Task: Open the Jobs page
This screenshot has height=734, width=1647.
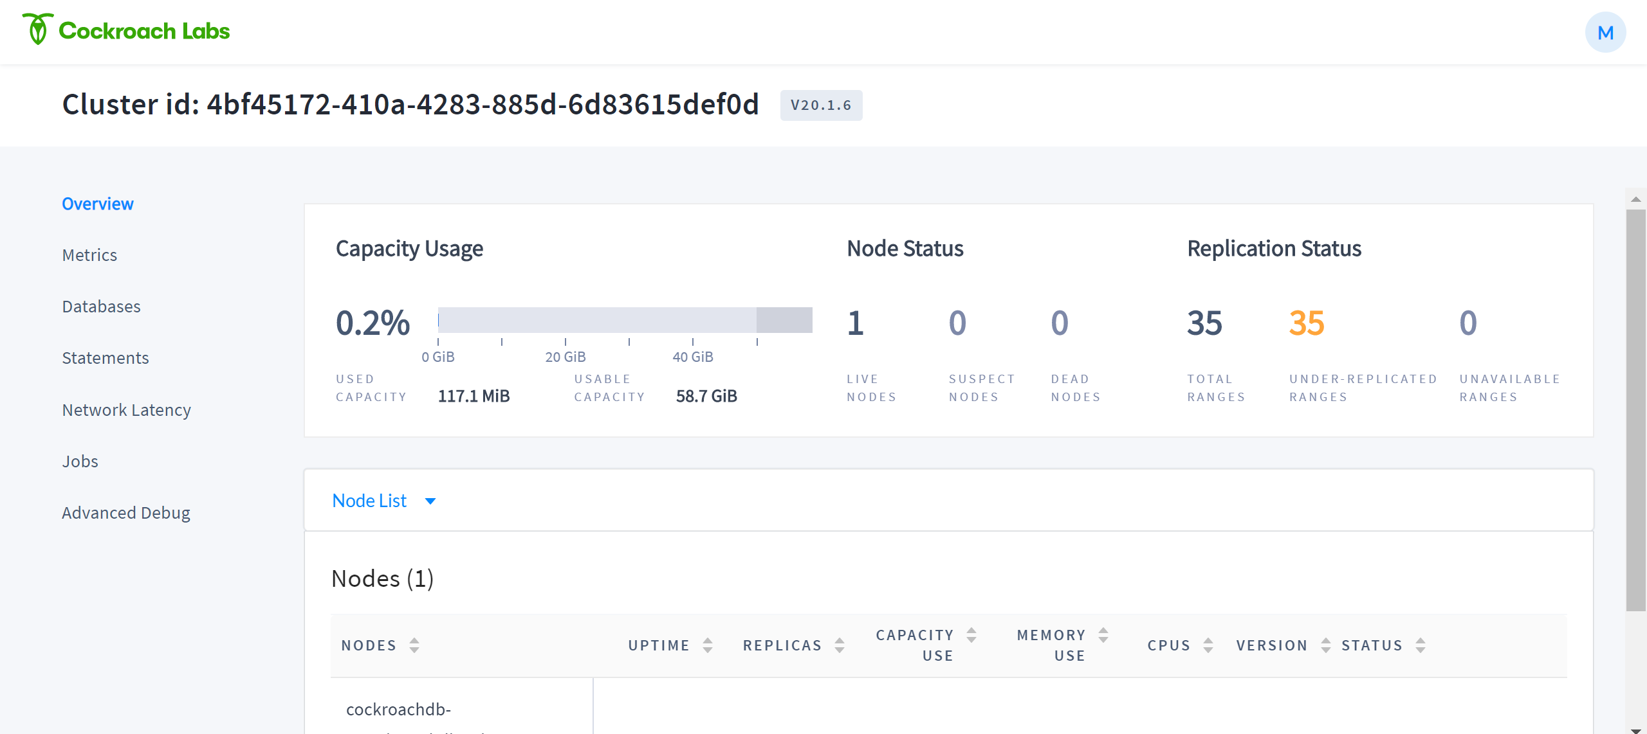Action: [x=80, y=461]
